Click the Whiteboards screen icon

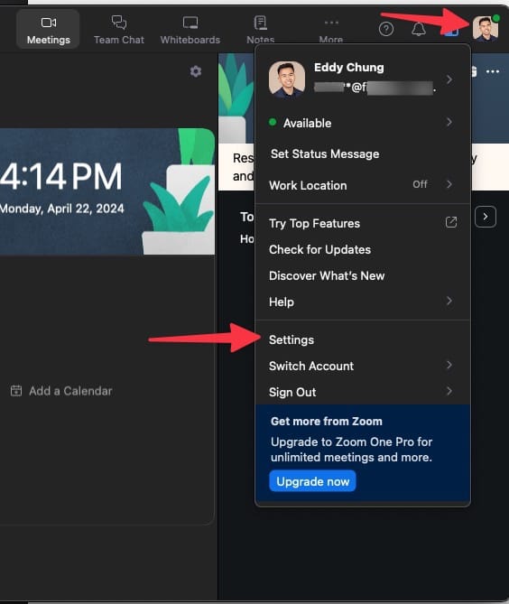point(190,23)
